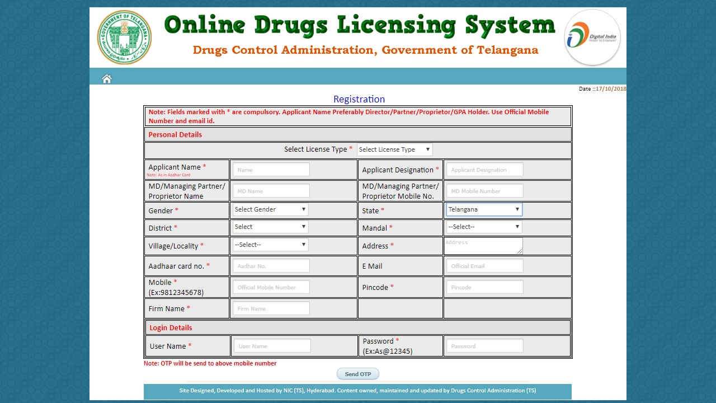Image resolution: width=716 pixels, height=403 pixels.
Task: Open the District selection dropdown
Action: click(270, 227)
